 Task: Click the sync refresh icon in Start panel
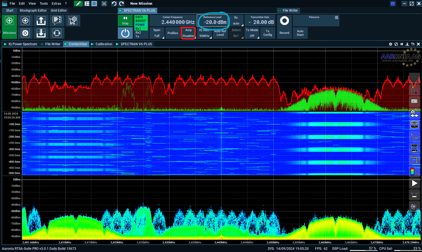pyautogui.click(x=57, y=33)
